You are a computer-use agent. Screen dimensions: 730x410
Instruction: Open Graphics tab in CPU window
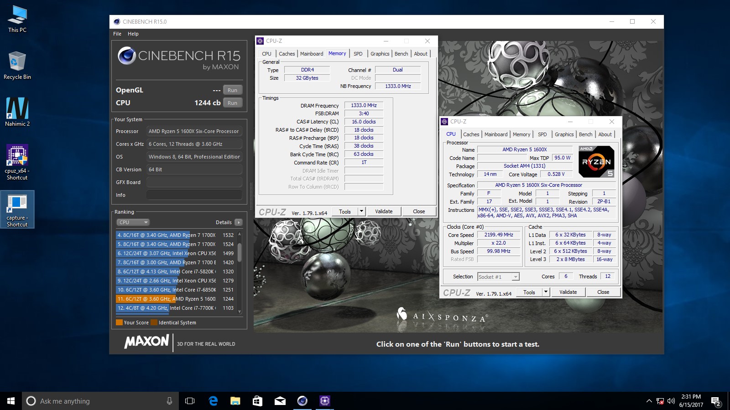[x=564, y=134]
